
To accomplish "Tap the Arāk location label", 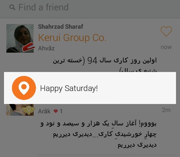I will pyautogui.click(x=44, y=111).
